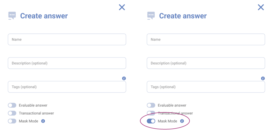Enable Evaluable answer toggle in left panel
The image size is (271, 137).
point(12,105)
